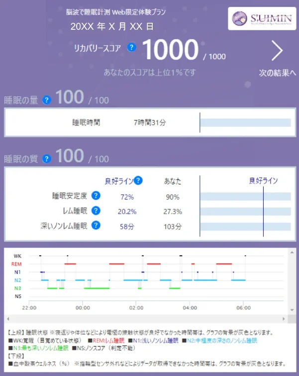This screenshot has height=376, width=299.
Task: Click the chart scroll up arrow
Action: [292, 252]
